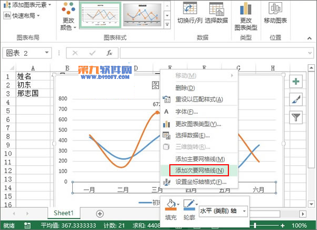Screen dimensions: 317x230
Task: Open the chart element selector showing 水平 (类别) 轴
Action: (x=223, y=211)
